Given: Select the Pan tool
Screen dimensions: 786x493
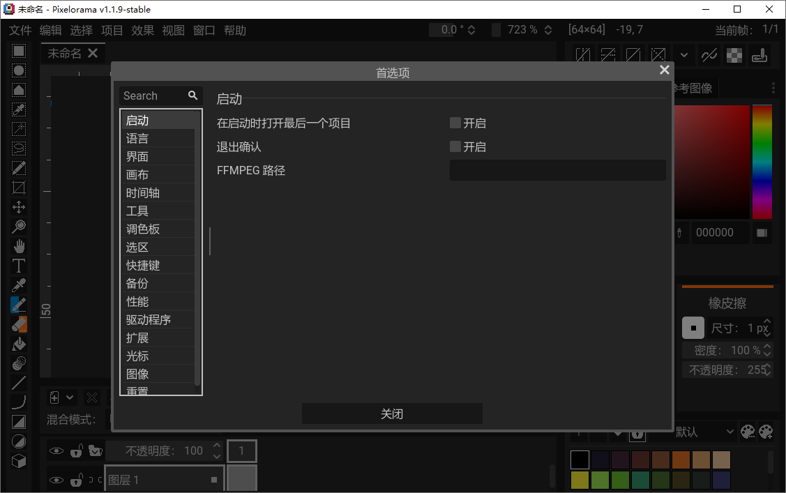Looking at the screenshot, I should [19, 245].
